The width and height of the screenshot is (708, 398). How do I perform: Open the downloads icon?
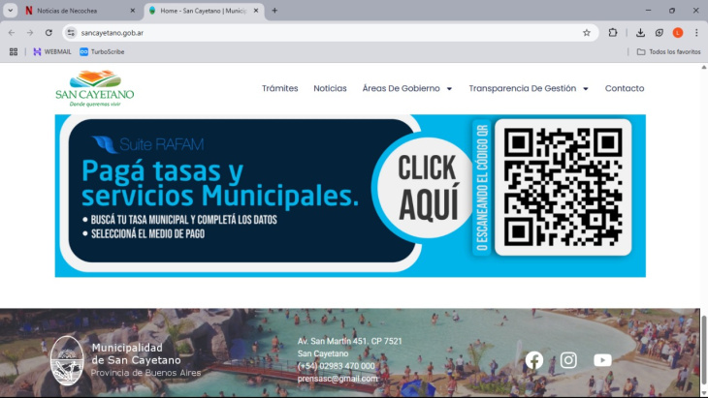pyautogui.click(x=640, y=33)
